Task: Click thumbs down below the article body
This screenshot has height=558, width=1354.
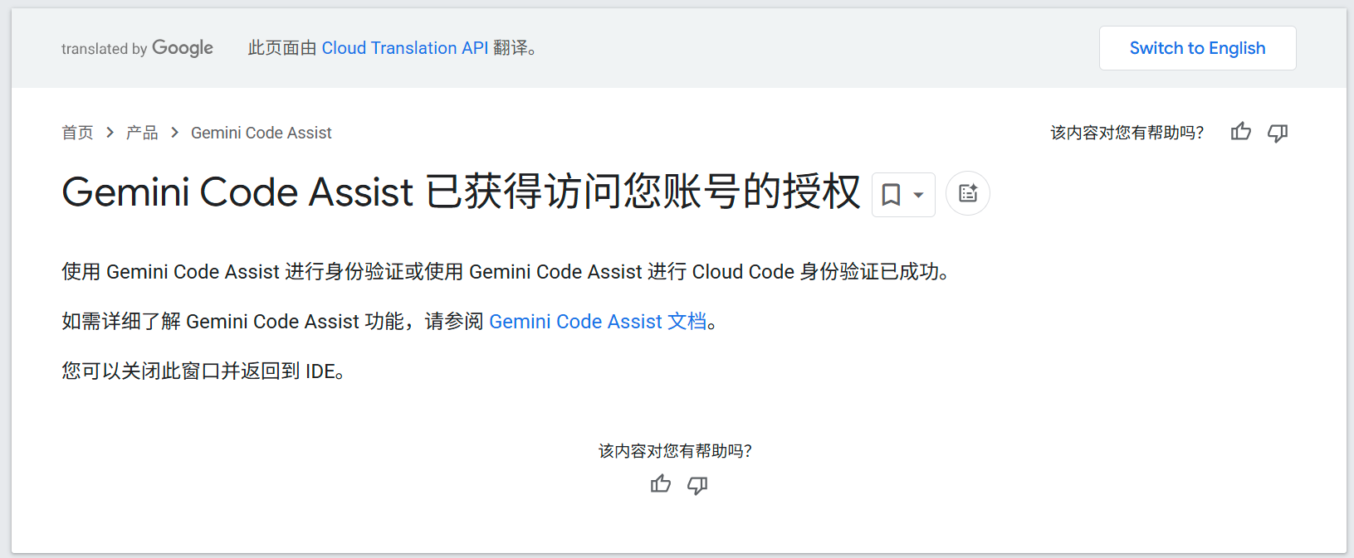Action: [x=697, y=485]
